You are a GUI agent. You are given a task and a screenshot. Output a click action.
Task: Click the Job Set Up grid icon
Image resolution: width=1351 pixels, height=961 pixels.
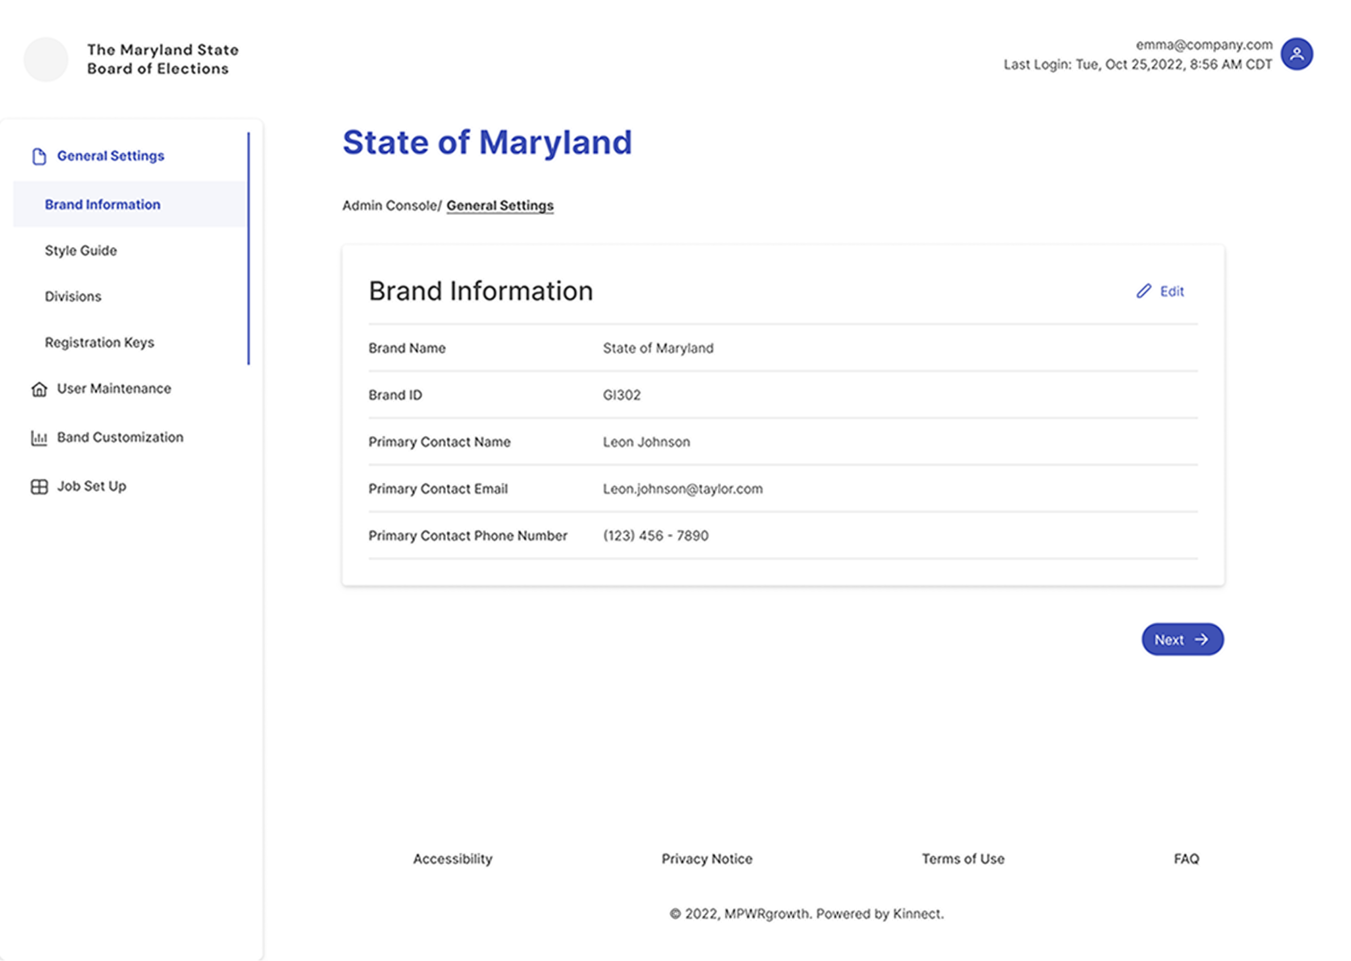pyautogui.click(x=39, y=486)
